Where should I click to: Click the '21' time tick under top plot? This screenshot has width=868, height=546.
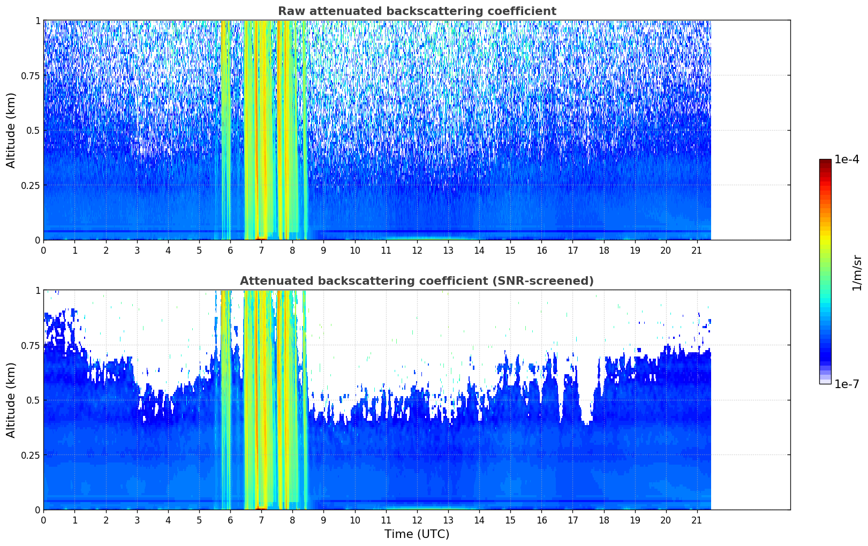(697, 251)
